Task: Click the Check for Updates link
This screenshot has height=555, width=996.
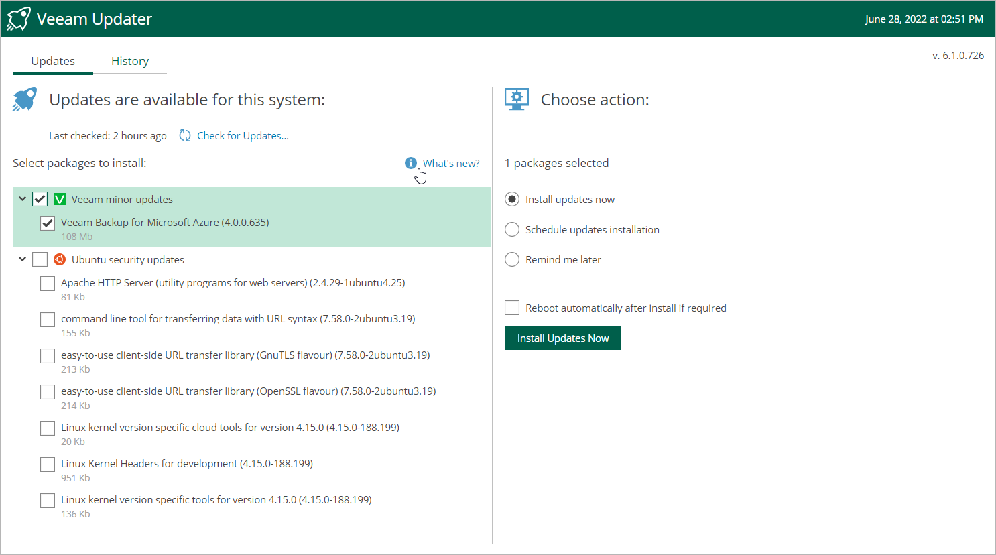Action: 243,135
